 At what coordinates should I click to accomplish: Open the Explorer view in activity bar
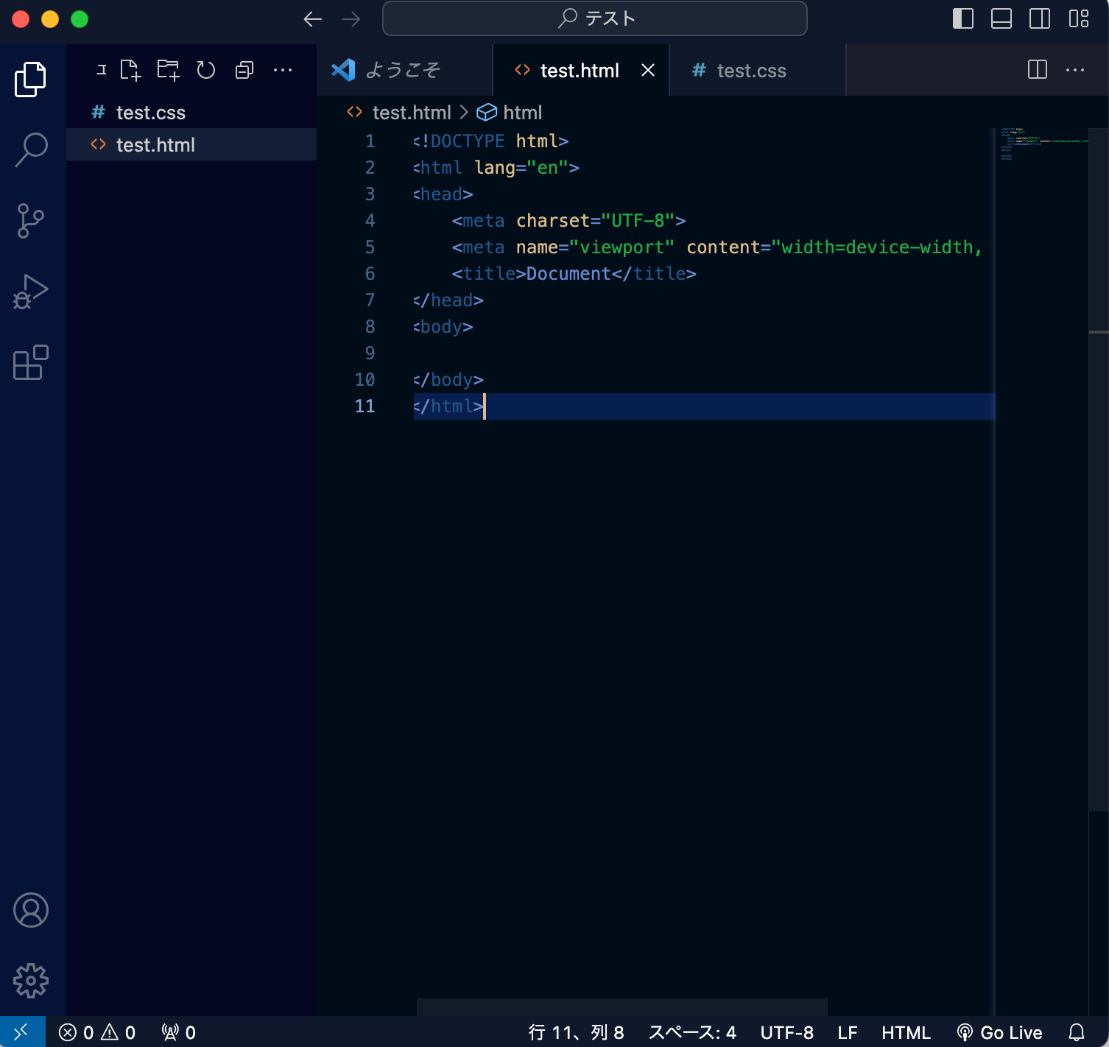coord(30,79)
